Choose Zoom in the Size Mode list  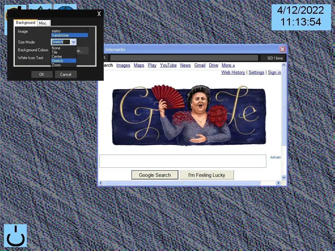click(63, 65)
